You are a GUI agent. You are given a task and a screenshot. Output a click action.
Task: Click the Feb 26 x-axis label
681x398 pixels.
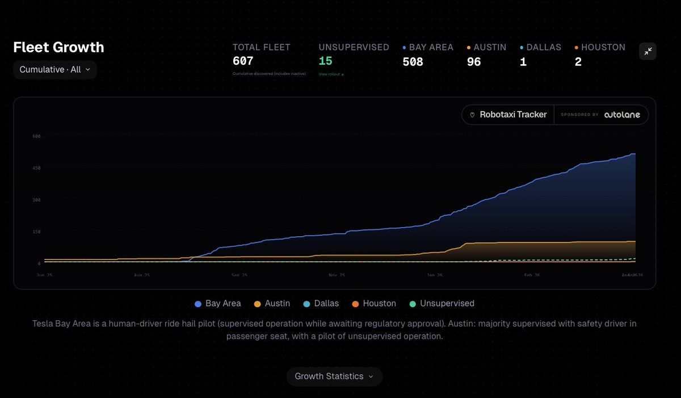(x=532, y=275)
